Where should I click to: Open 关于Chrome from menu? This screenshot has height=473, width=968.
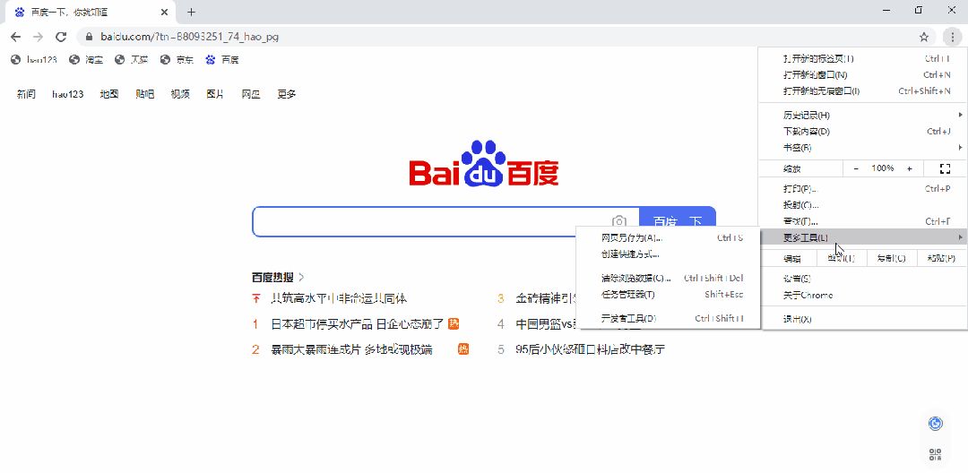(x=863, y=295)
